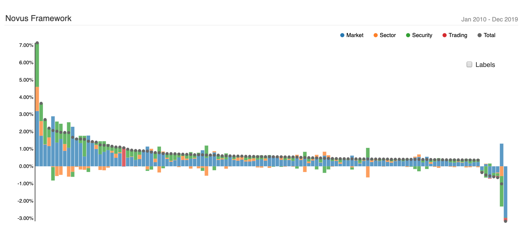Select the red Trading bar segment near 1%
522x241 pixels.
124,157
